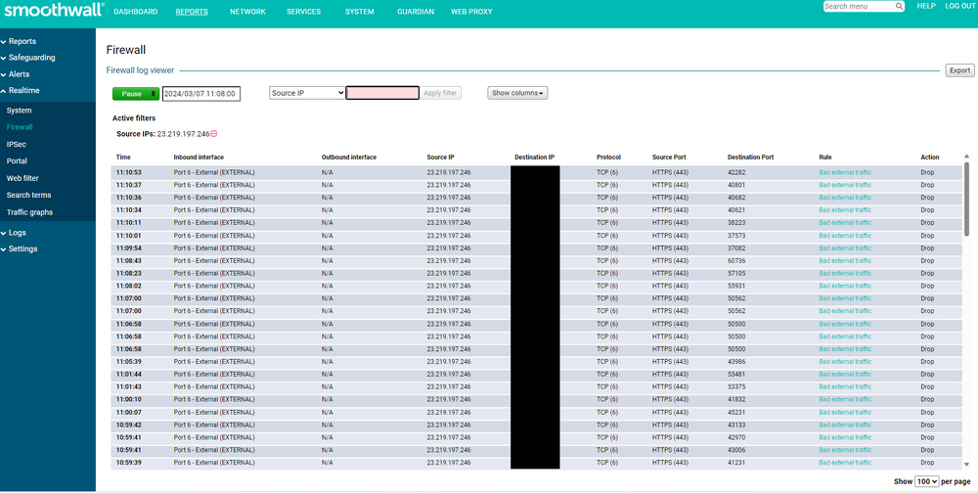
Task: Click destination port 45231 cell
Action: (x=736, y=412)
